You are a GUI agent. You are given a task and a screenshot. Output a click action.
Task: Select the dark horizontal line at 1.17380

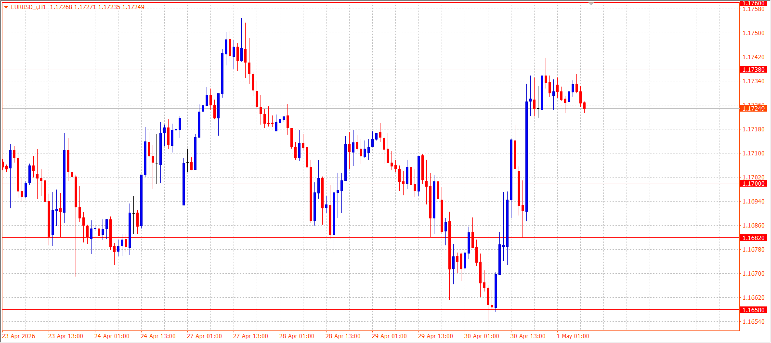(x=370, y=69)
